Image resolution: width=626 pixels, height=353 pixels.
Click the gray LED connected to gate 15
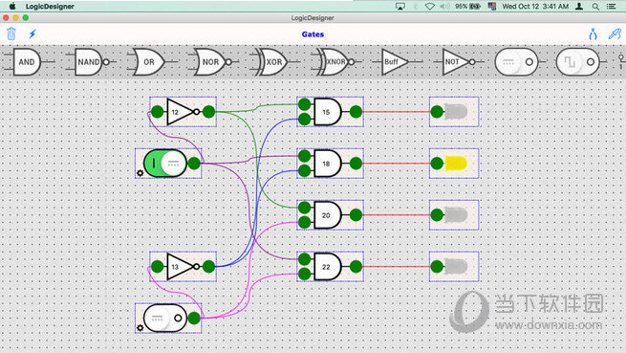pyautogui.click(x=456, y=112)
